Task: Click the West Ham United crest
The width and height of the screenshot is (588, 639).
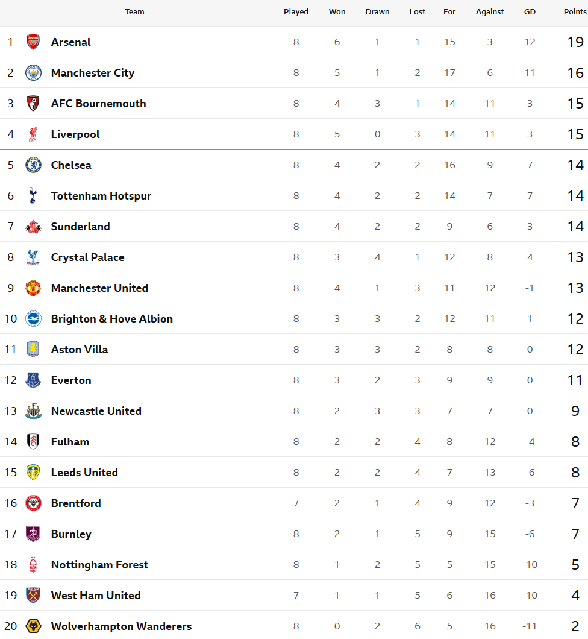Action: pos(33,596)
